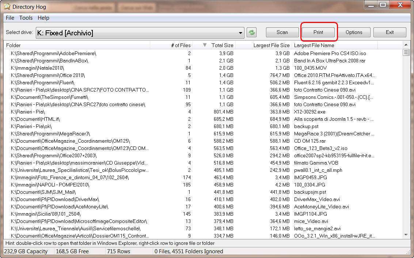Open the Tools menu
Image resolution: width=414 pixels, height=258 pixels.
[x=26, y=18]
